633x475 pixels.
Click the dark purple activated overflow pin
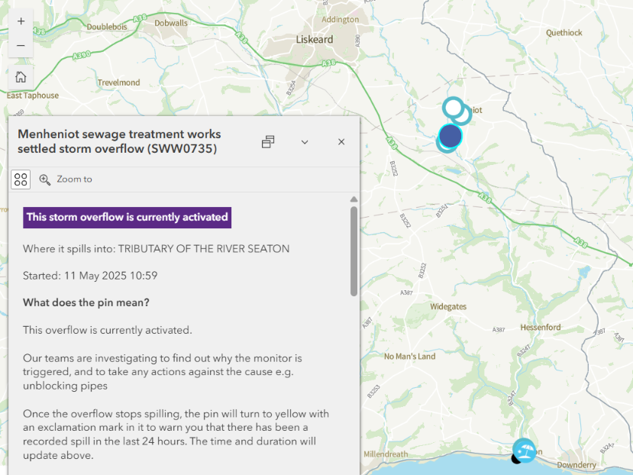click(x=451, y=137)
